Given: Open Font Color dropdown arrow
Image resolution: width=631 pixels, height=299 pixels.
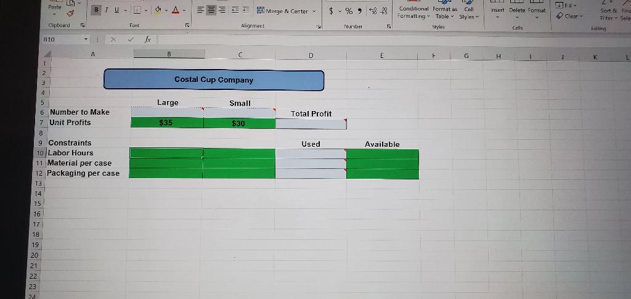Looking at the screenshot, I should pyautogui.click(x=184, y=10).
